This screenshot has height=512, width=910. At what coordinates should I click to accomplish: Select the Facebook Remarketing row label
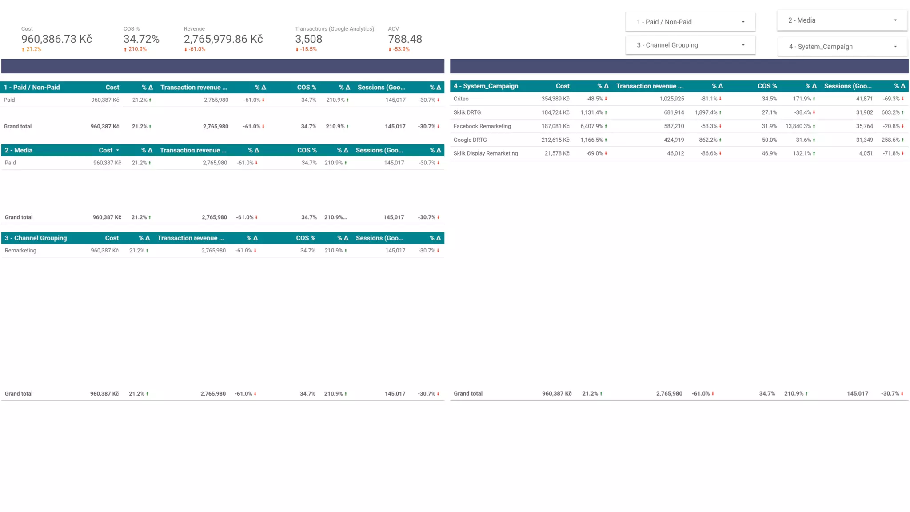pos(482,126)
